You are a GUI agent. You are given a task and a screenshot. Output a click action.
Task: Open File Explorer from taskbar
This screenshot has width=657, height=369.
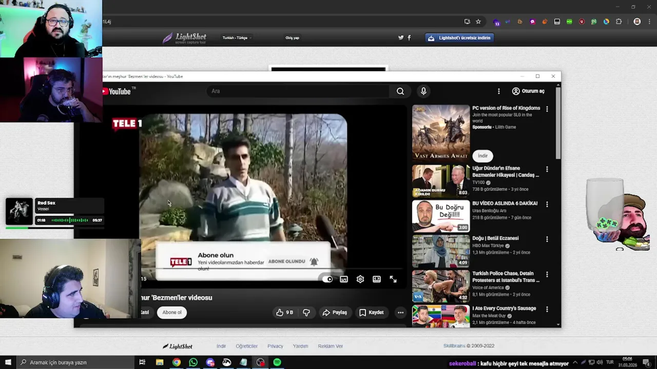click(x=160, y=362)
